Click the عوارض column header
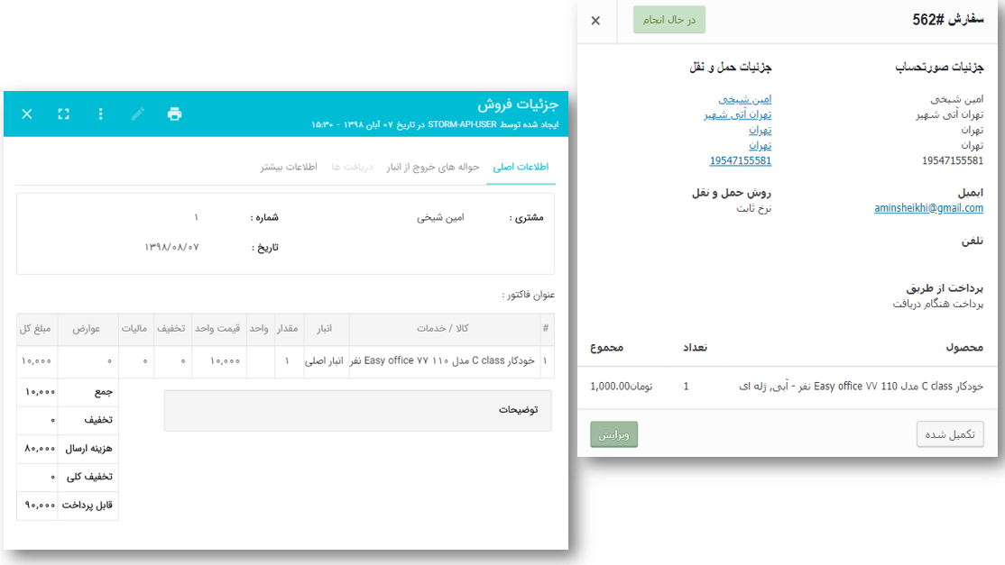 point(86,328)
